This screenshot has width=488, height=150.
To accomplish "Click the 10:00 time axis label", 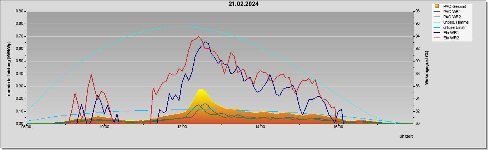I will click(104, 127).
